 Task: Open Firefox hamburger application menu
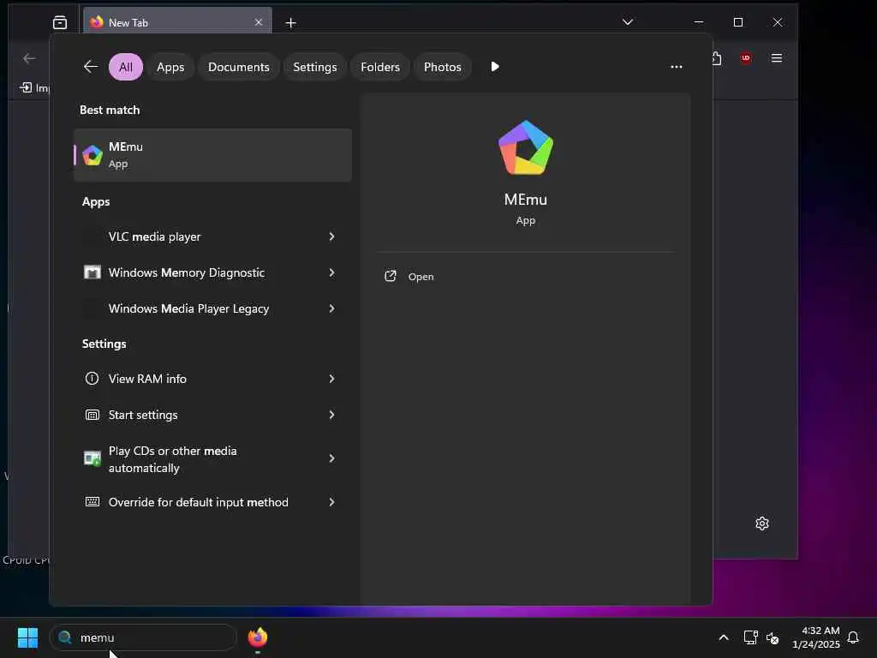(x=777, y=58)
